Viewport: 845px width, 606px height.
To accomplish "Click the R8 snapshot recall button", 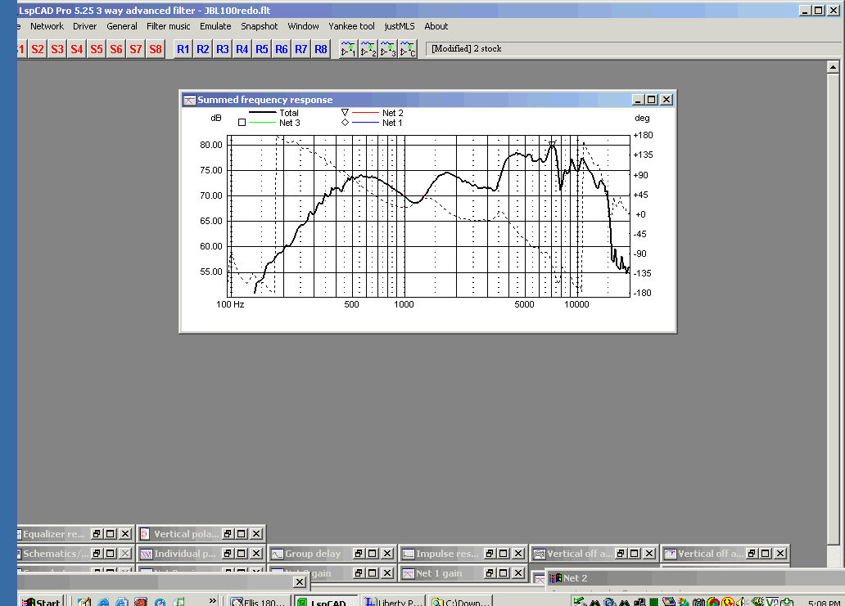I will 321,49.
